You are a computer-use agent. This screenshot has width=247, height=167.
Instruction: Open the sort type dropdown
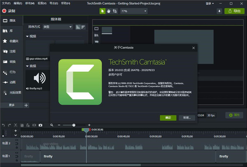pos(58,27)
